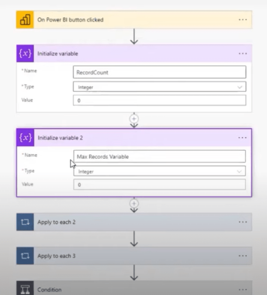This screenshot has height=295, width=267.
Task: Open Type dropdown for RecordCount variable
Action: [x=159, y=87]
